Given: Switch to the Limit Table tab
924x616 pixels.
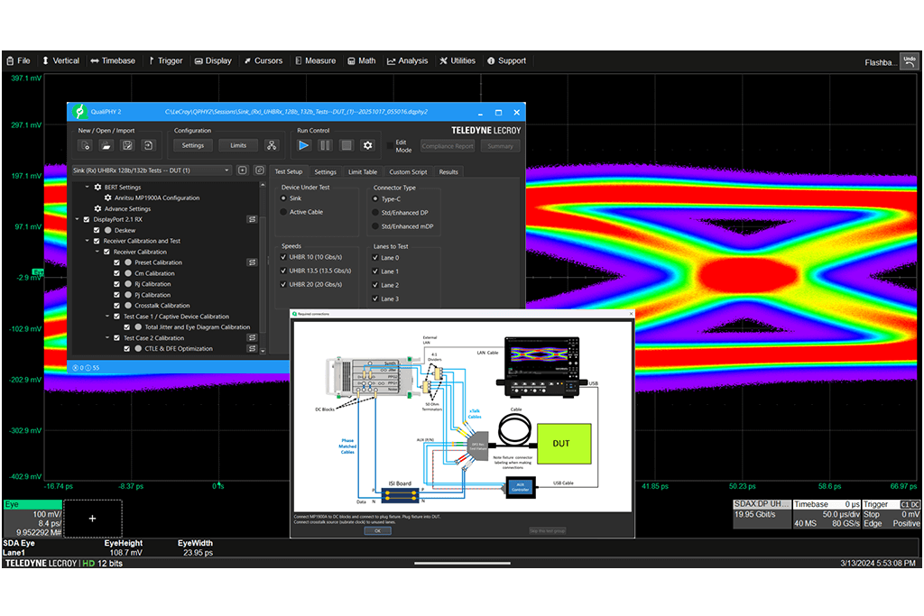Looking at the screenshot, I should (x=362, y=171).
